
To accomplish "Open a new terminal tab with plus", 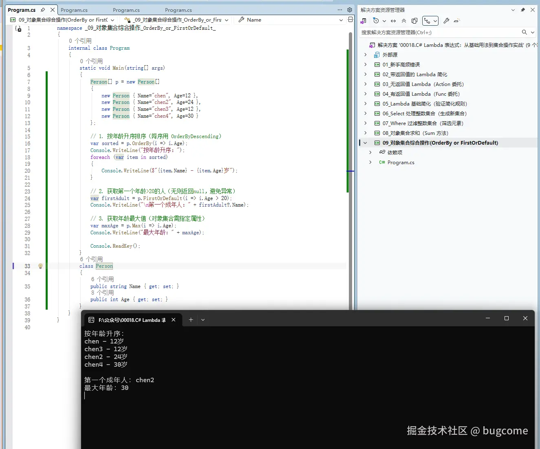I will pos(191,320).
